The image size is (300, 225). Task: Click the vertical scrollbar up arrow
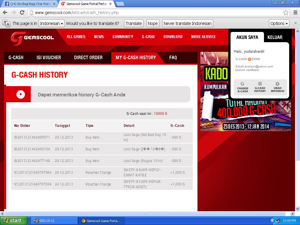coord(297,31)
